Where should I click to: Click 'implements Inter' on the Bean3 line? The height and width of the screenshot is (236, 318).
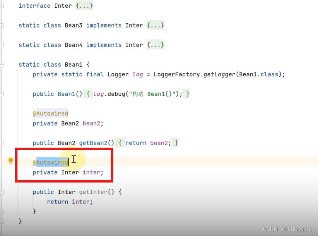pyautogui.click(x=115, y=25)
